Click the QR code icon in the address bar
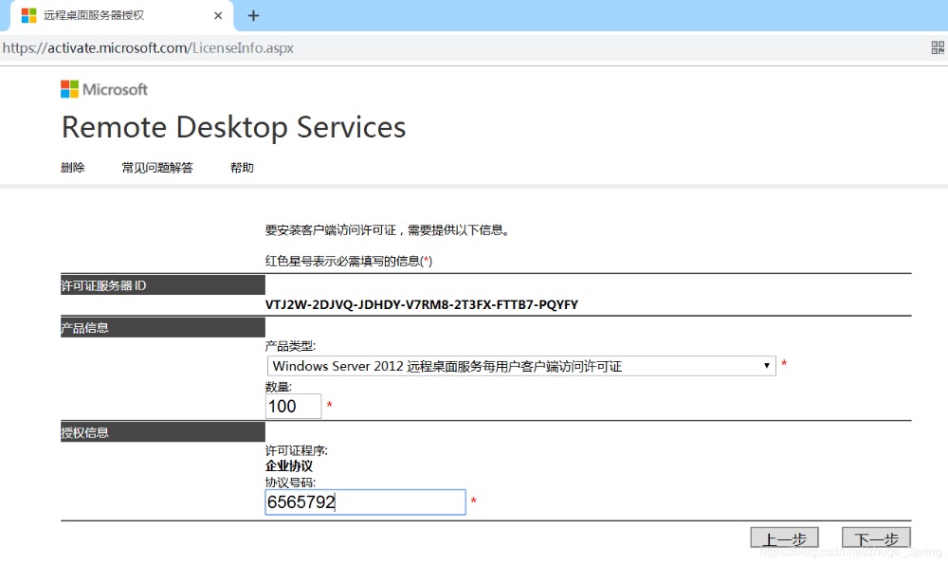This screenshot has width=948, height=565. [938, 48]
